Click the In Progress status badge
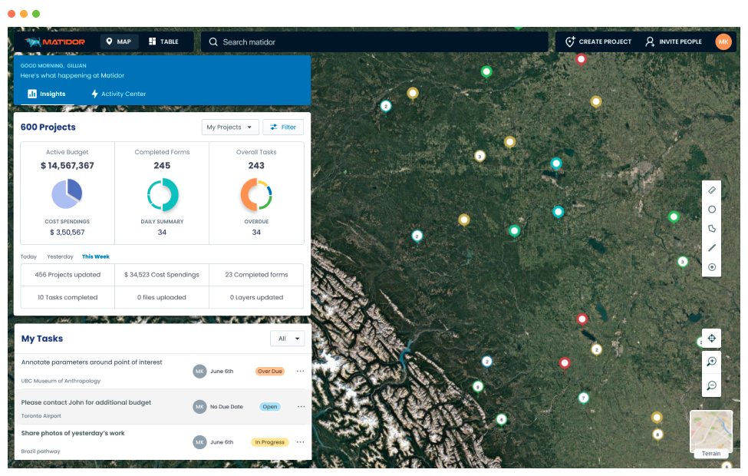The height and width of the screenshot is (476, 748). tap(269, 442)
